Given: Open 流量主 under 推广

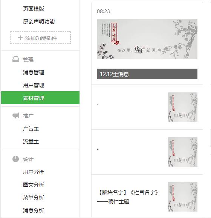Looking at the screenshot, I should (31, 141).
